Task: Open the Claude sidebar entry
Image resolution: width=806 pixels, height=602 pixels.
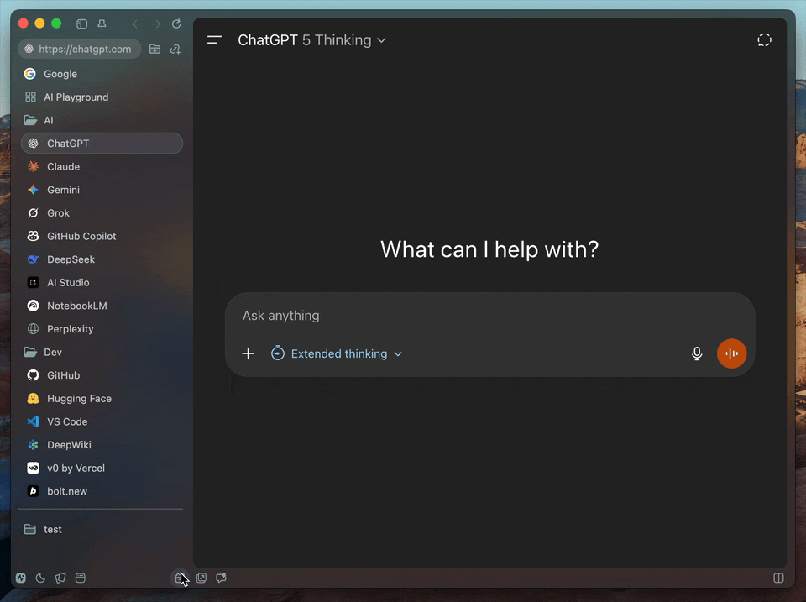Action: pyautogui.click(x=102, y=166)
